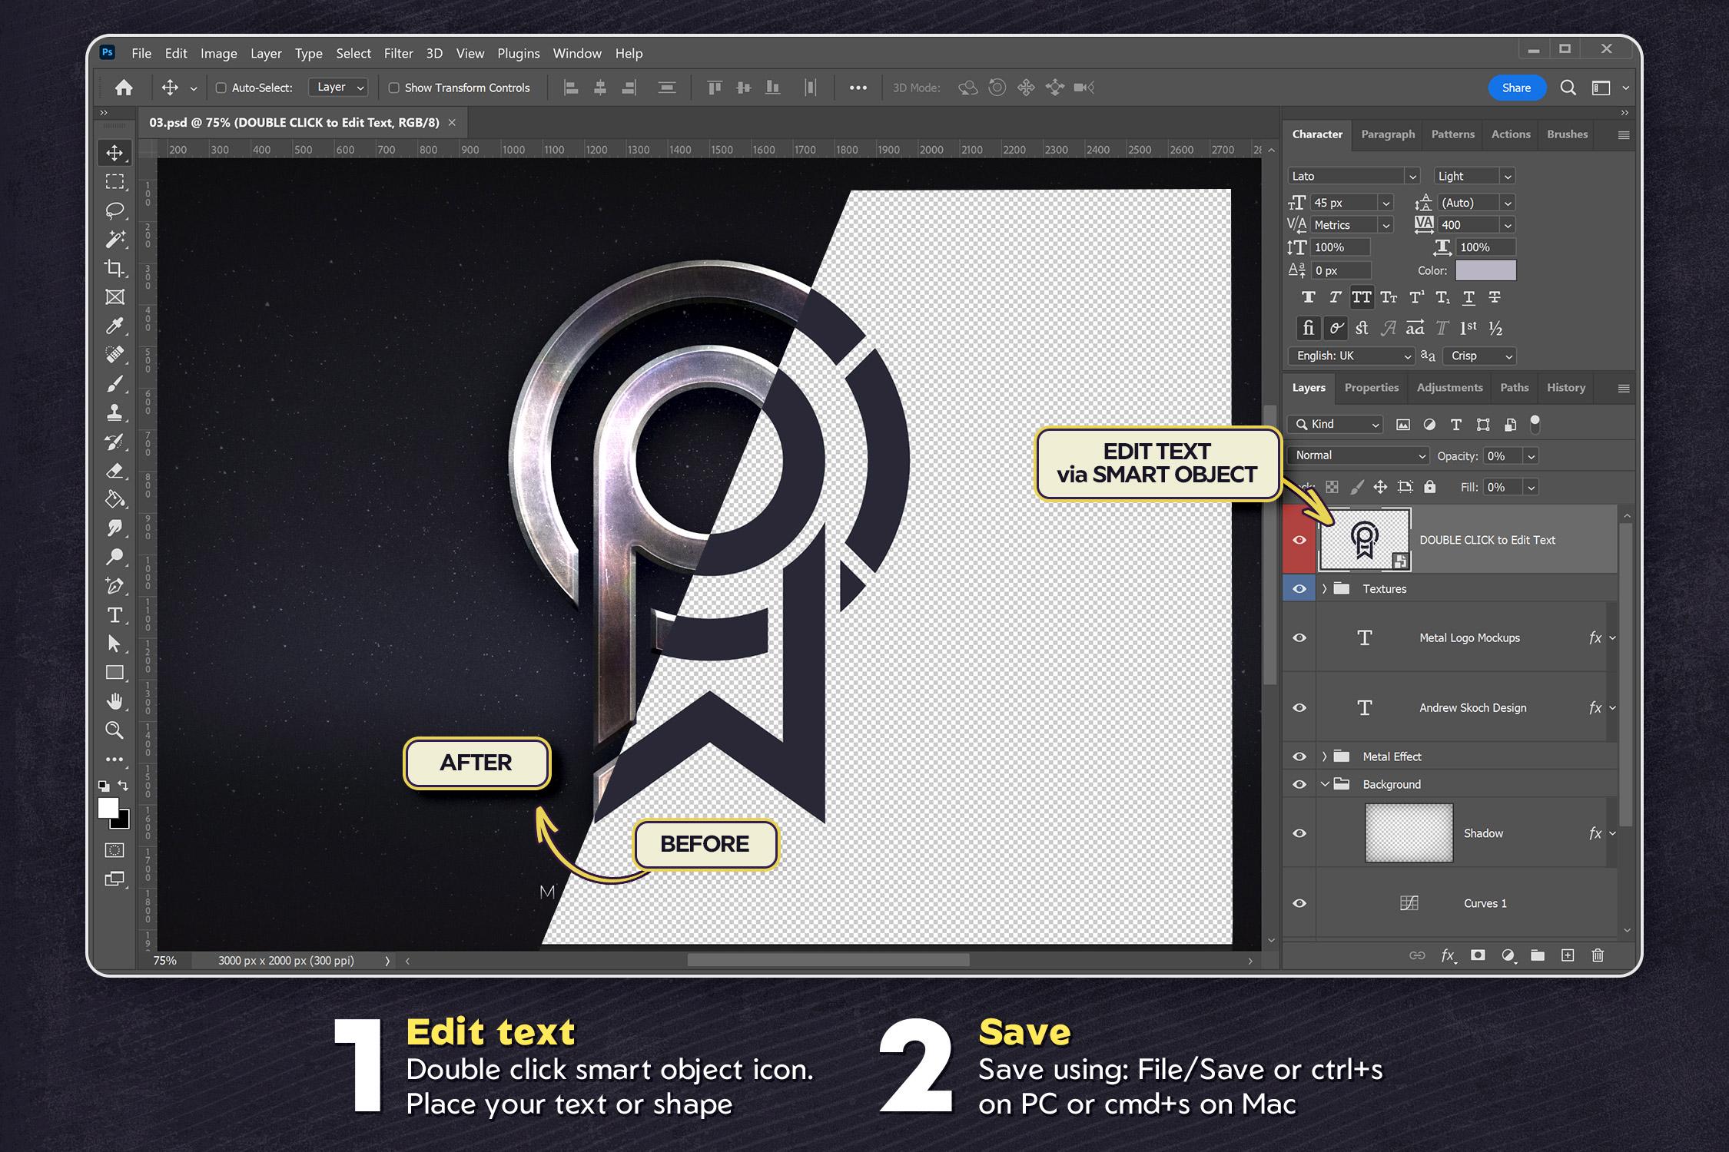Select the Crop tool
Image resolution: width=1729 pixels, height=1152 pixels.
pyautogui.click(x=115, y=268)
